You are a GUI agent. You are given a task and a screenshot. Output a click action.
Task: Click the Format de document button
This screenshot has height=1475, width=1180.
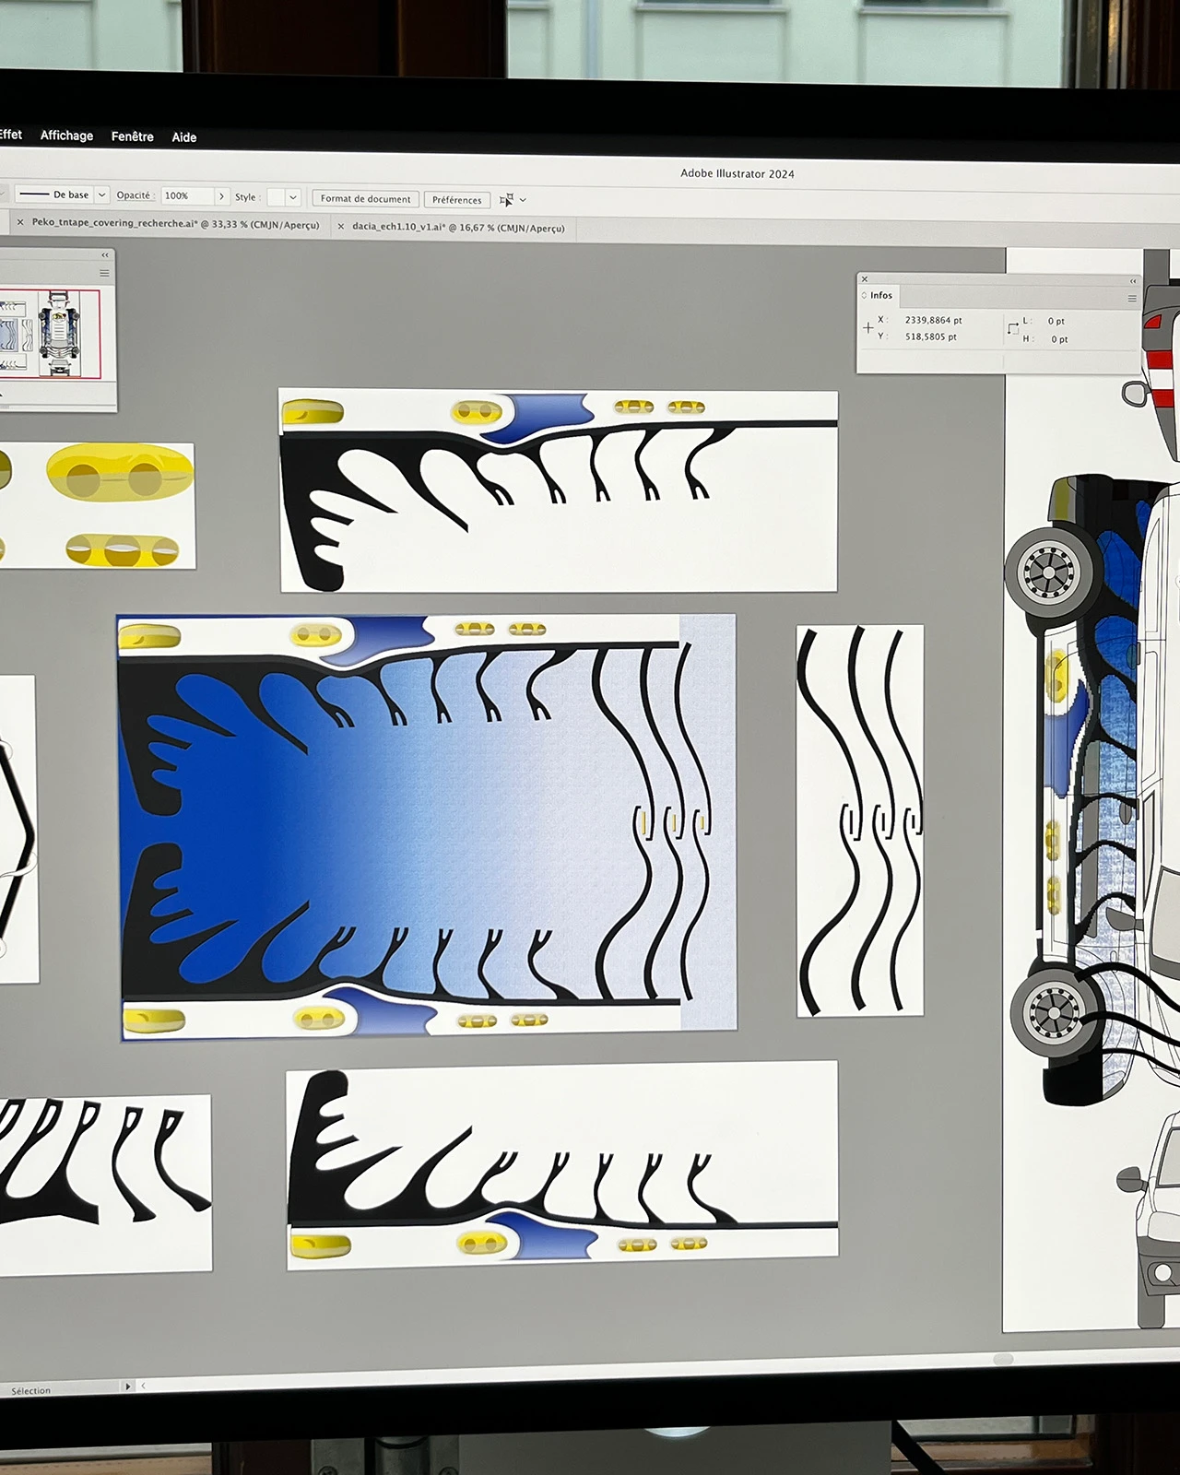(x=366, y=198)
